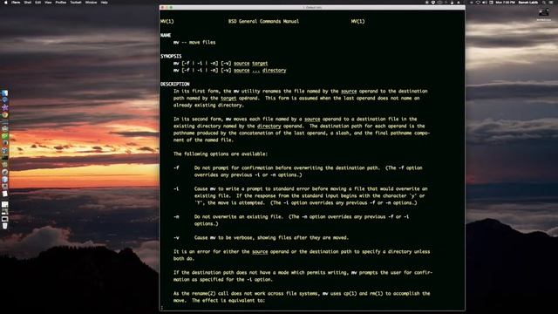Click 'The following options are available:' line
This screenshot has height=314, width=558.
tap(221, 154)
